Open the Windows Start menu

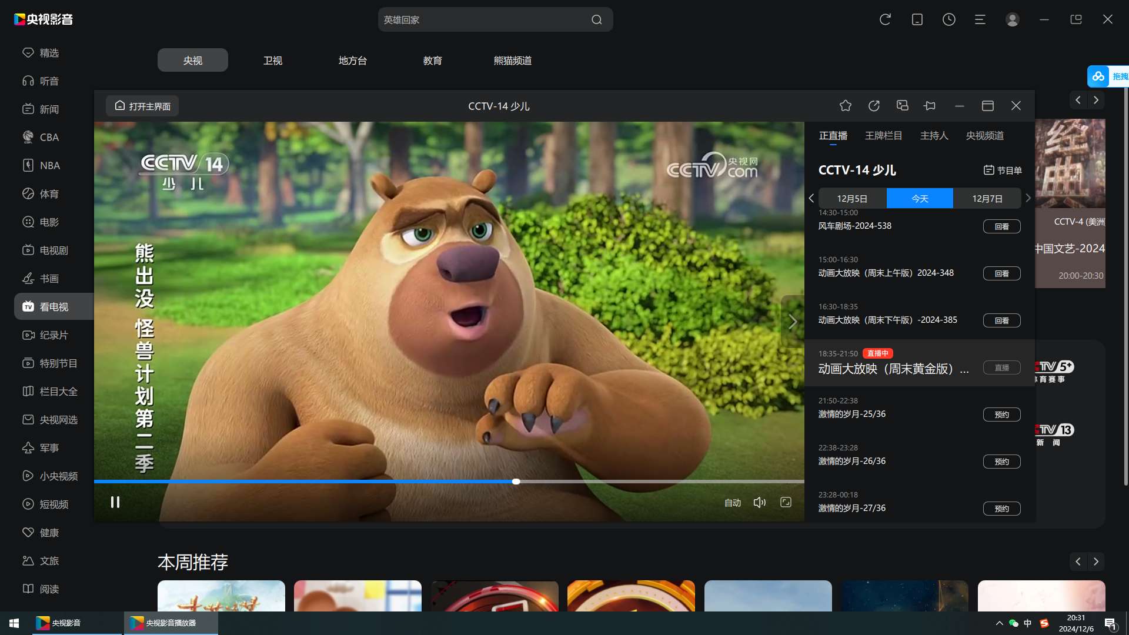coord(14,623)
